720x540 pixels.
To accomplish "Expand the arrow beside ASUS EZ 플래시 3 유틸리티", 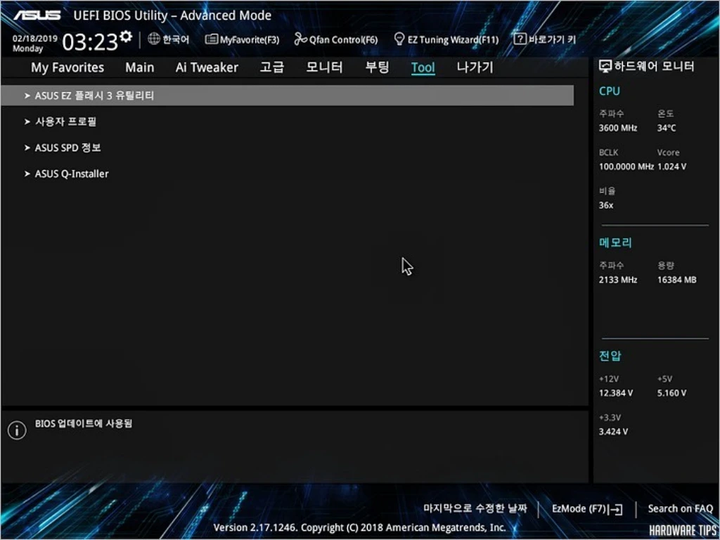I will (27, 96).
